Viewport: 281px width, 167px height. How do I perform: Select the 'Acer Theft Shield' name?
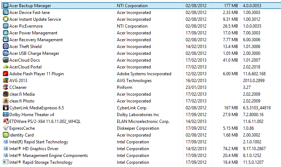click(25, 47)
